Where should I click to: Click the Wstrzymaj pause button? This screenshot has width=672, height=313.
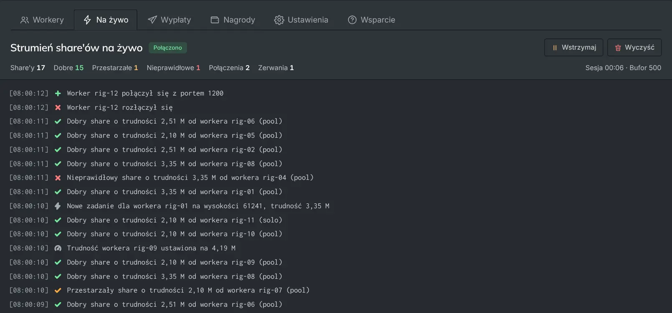click(573, 48)
